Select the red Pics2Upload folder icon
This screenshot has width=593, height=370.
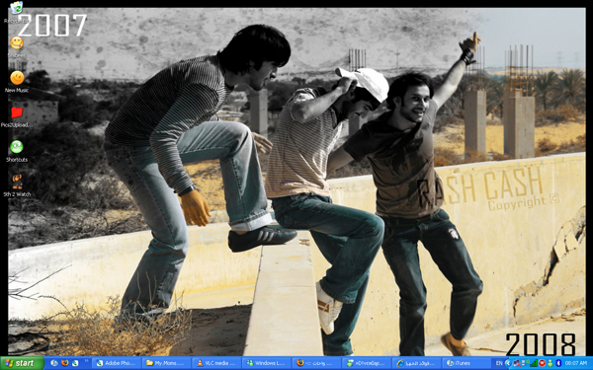click(x=17, y=115)
